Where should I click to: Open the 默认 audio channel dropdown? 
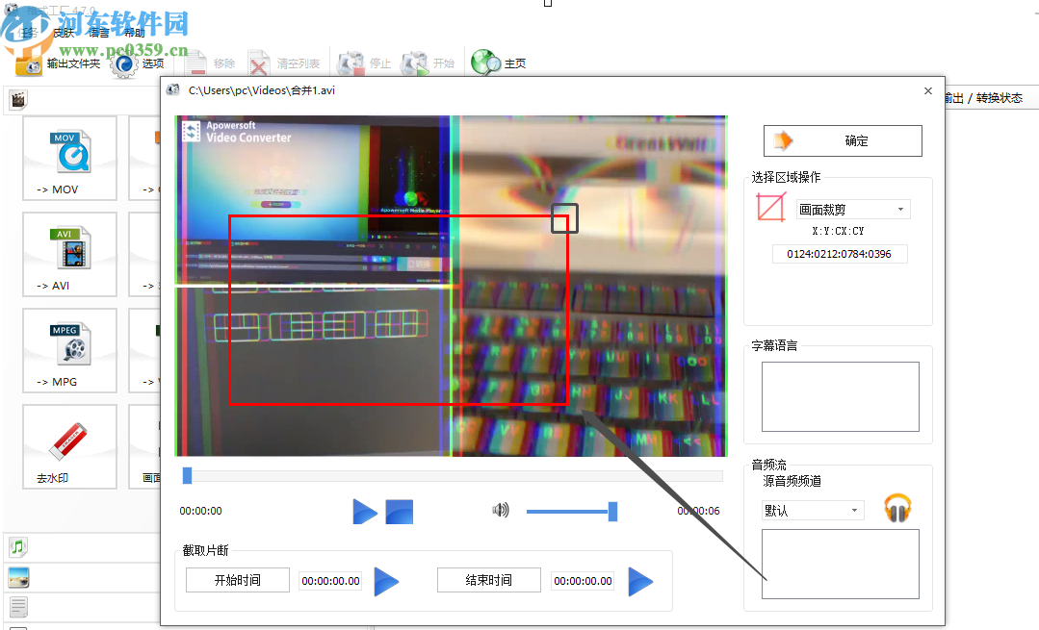(813, 510)
